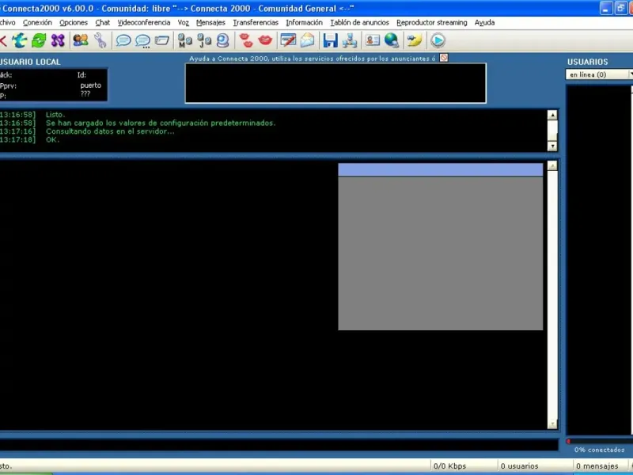Click the '0 mensajes' status bar entry

tap(597, 466)
